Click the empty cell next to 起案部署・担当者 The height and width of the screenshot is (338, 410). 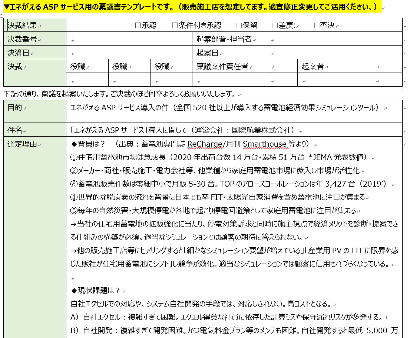334,39
